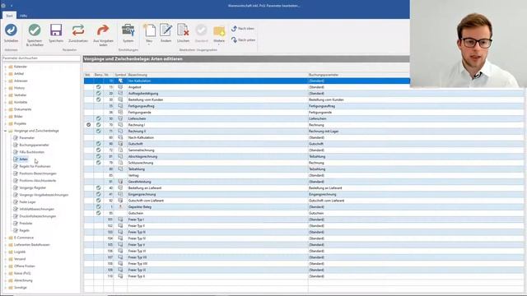This screenshot has height=296, width=527.
Task: Toggle the Benutzen checkmark for Gutschein
Action: [99, 213]
